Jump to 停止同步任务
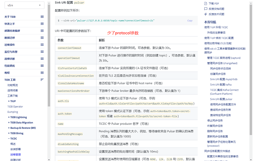253x161 pixels. tap(215, 120)
